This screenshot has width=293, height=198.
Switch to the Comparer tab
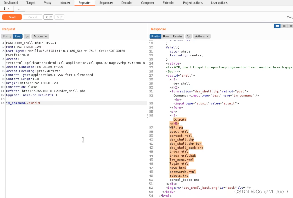(148, 3)
